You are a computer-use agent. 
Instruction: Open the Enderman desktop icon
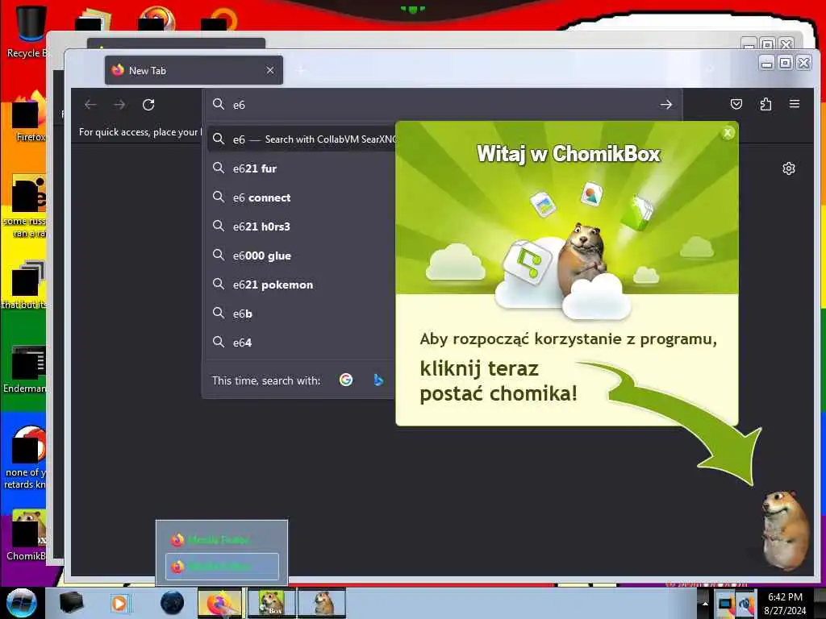[x=27, y=369]
